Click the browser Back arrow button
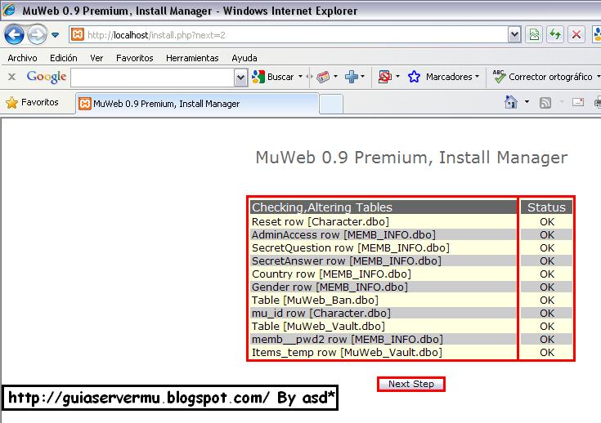Image resolution: width=601 pixels, height=423 pixels. (x=14, y=35)
